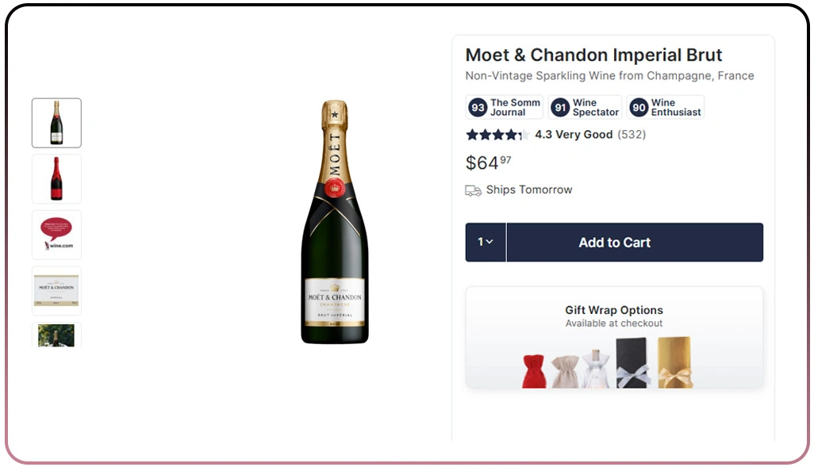The height and width of the screenshot is (467, 814).
Task: Click the Add to Cart button
Action: (x=614, y=242)
